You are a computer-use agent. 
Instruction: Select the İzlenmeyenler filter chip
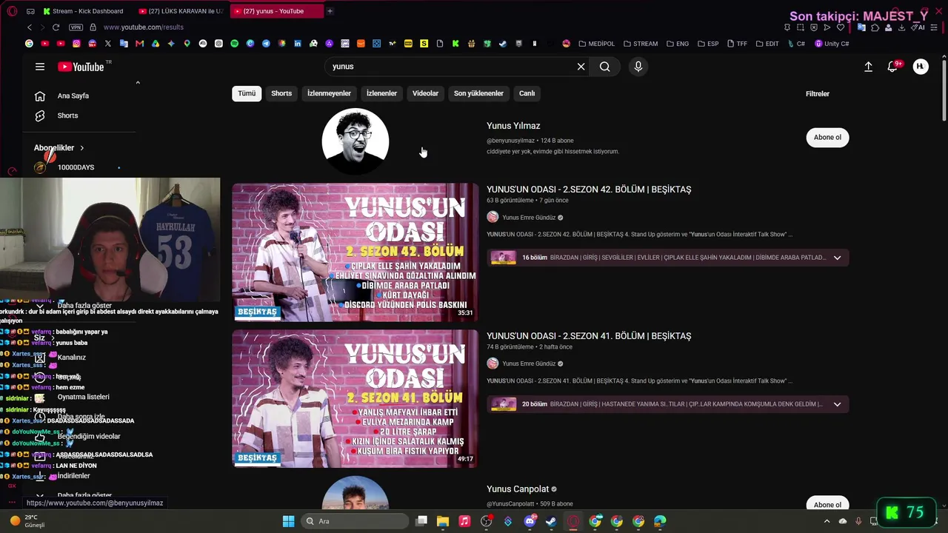click(329, 93)
